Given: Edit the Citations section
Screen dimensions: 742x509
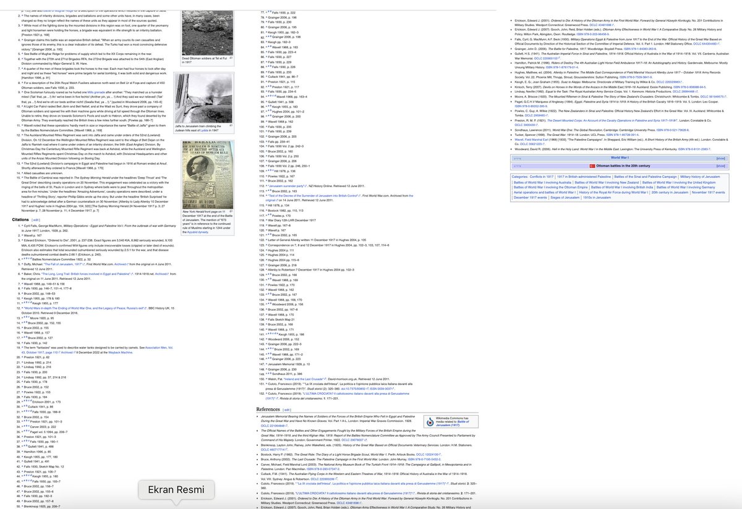Looking at the screenshot, I should [x=36, y=220].
